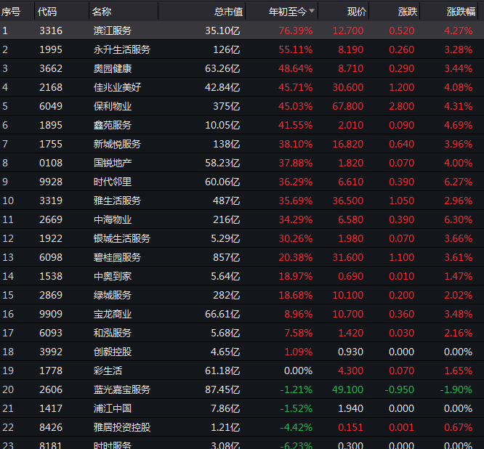Image resolution: width=484 pixels, height=449 pixels.
Task: Select stock 佳兆业美好
Action: point(117,87)
